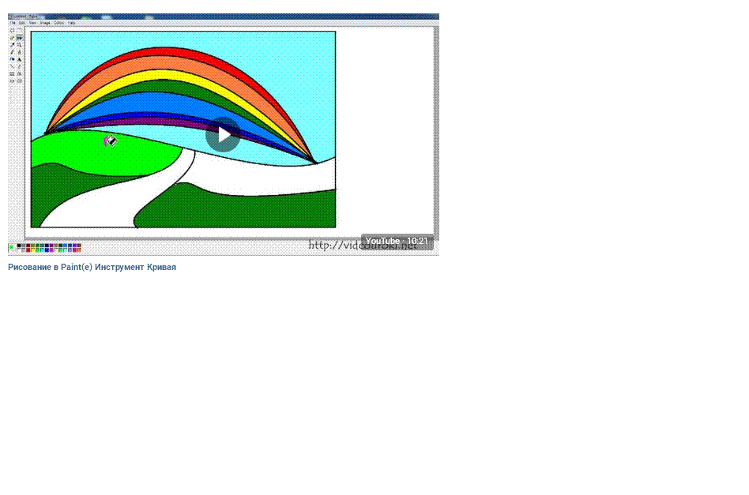Select the Free-Form Select tool
Image resolution: width=749 pixels, height=495 pixels.
(12, 31)
